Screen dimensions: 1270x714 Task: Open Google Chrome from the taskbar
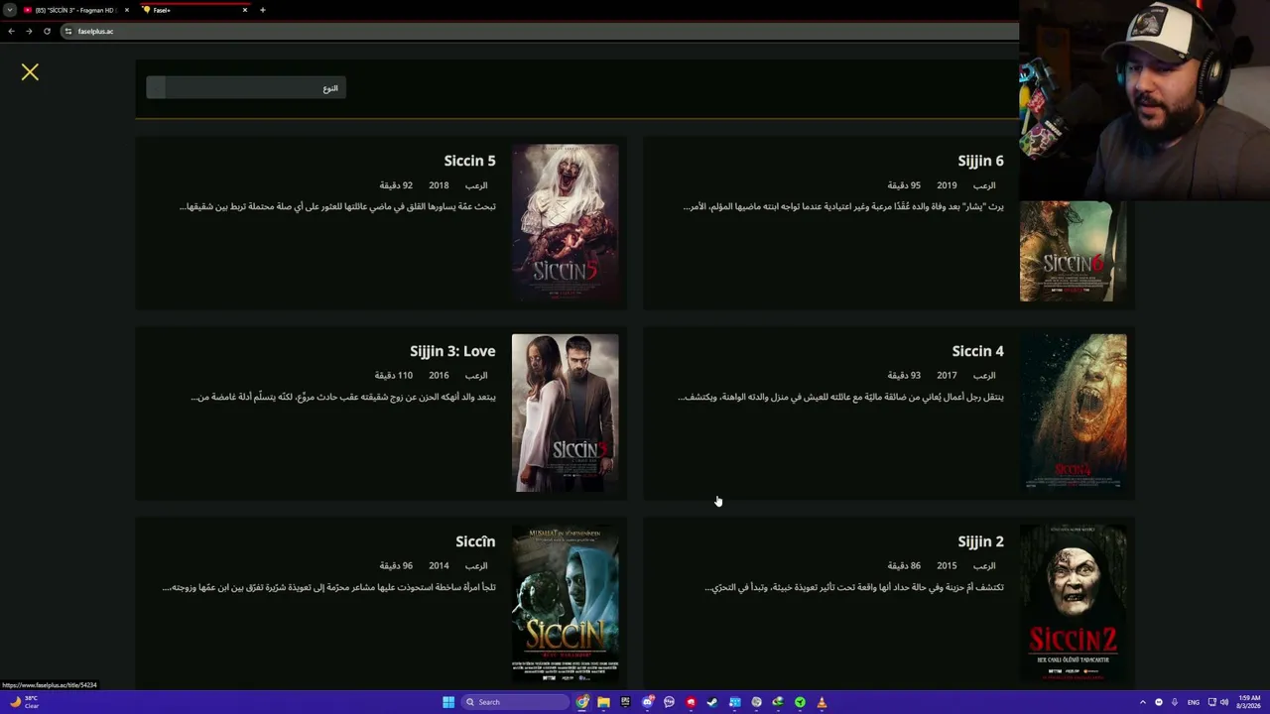coord(582,702)
